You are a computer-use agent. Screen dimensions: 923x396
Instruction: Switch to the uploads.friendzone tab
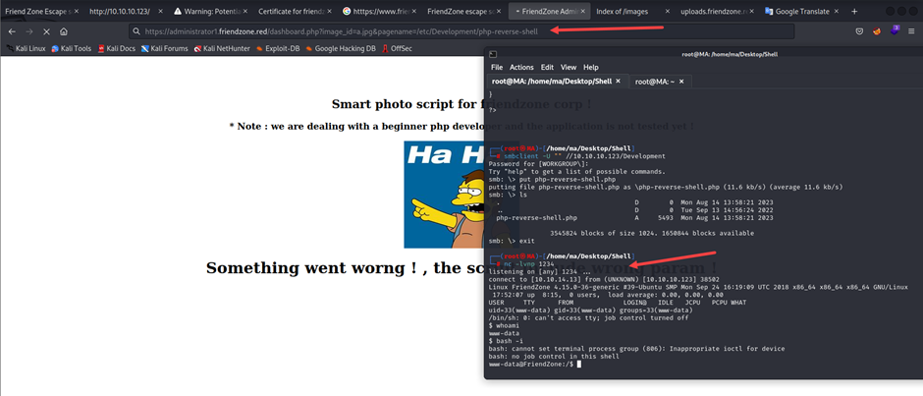(715, 11)
